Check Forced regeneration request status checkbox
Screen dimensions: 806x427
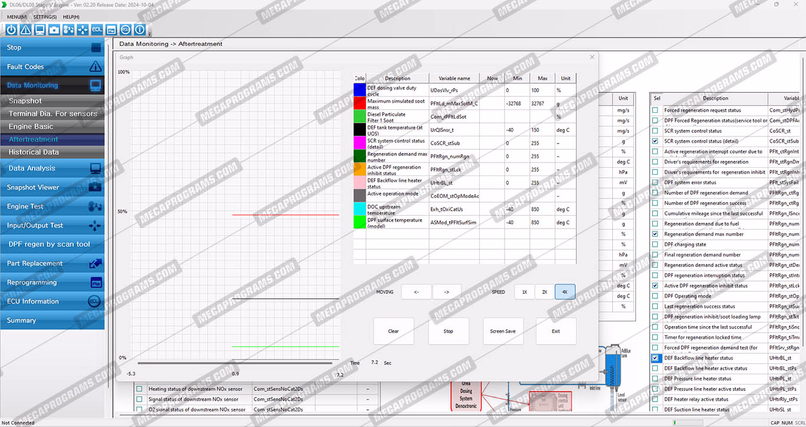pyautogui.click(x=655, y=110)
